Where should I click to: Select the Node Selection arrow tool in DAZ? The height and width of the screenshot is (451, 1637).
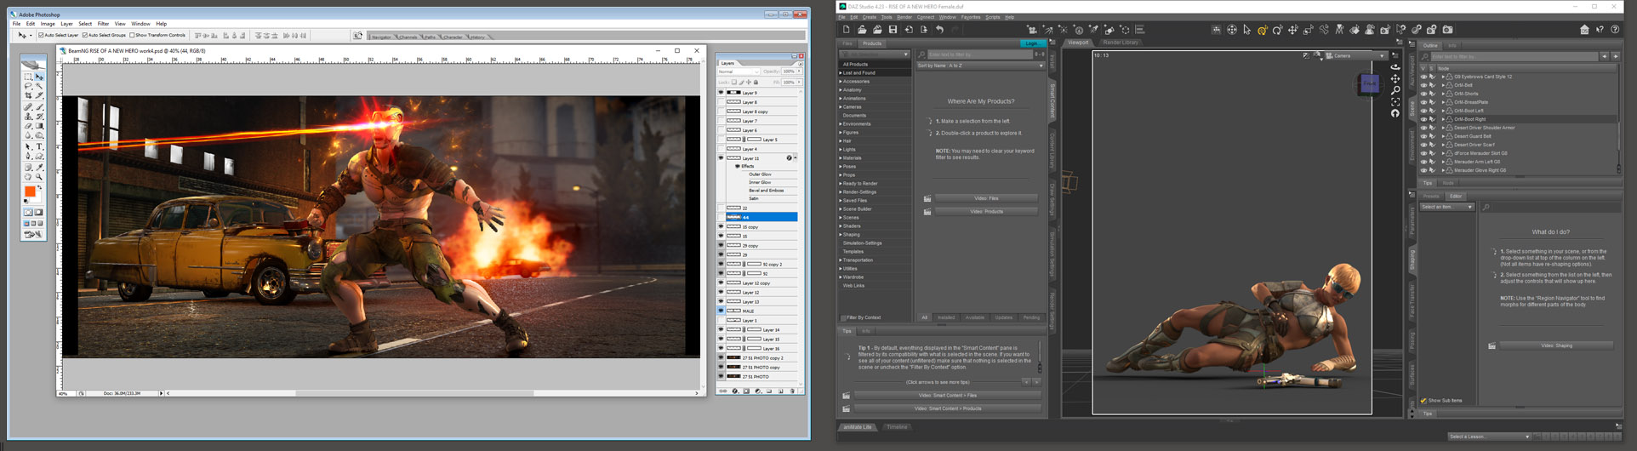1246,30
